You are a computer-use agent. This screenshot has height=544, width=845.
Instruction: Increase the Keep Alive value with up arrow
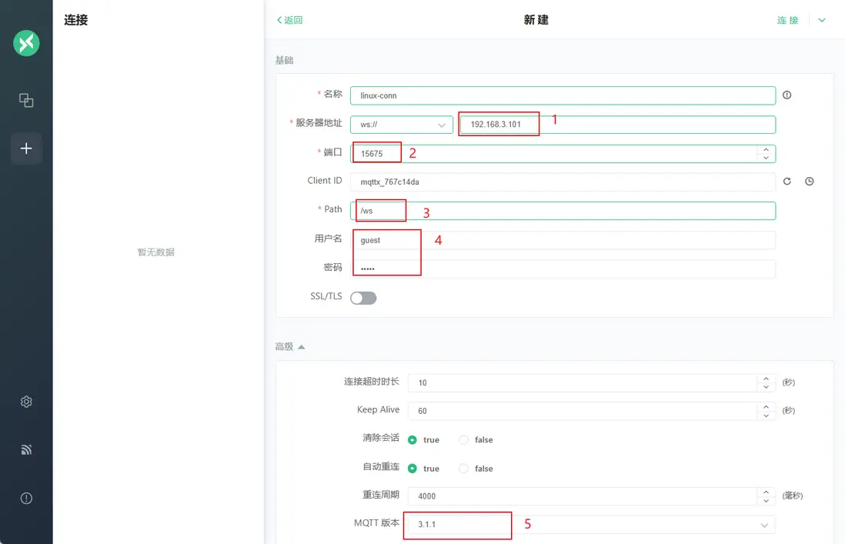pyautogui.click(x=765, y=405)
